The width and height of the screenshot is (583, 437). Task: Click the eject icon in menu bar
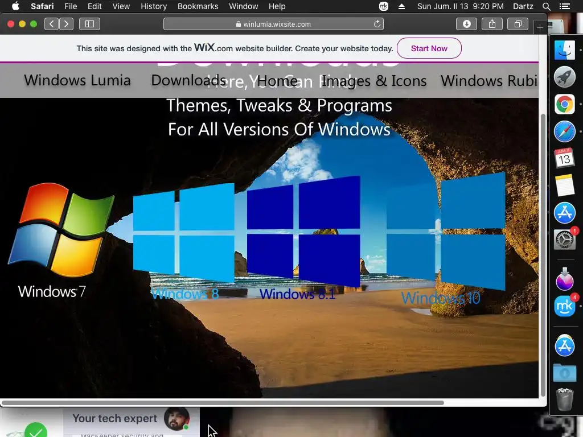click(x=401, y=6)
